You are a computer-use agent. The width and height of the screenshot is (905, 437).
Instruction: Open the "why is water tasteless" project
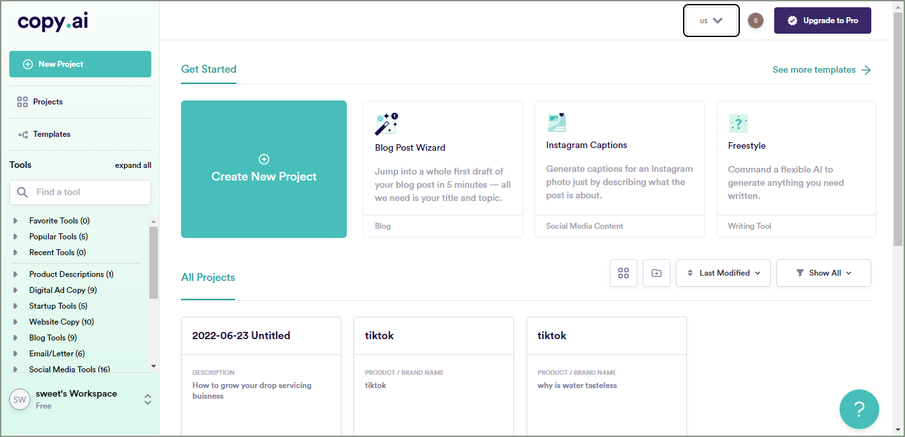(x=606, y=377)
